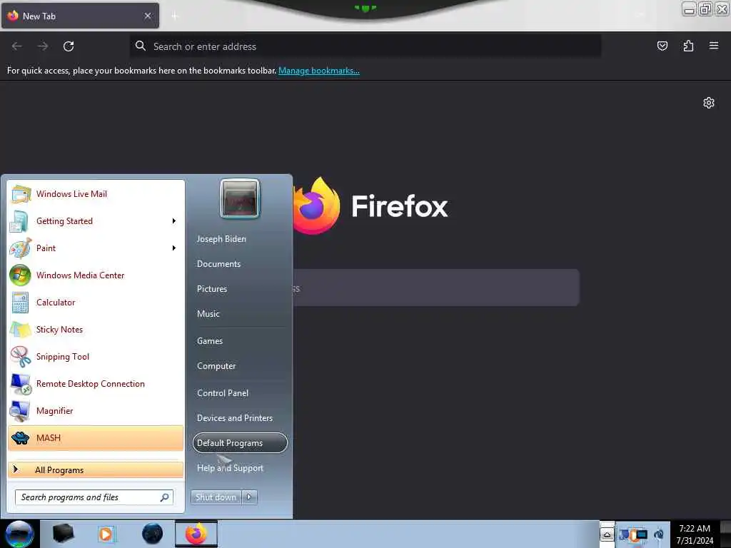The image size is (731, 548).
Task: Open shut down options arrow
Action: pos(249,497)
